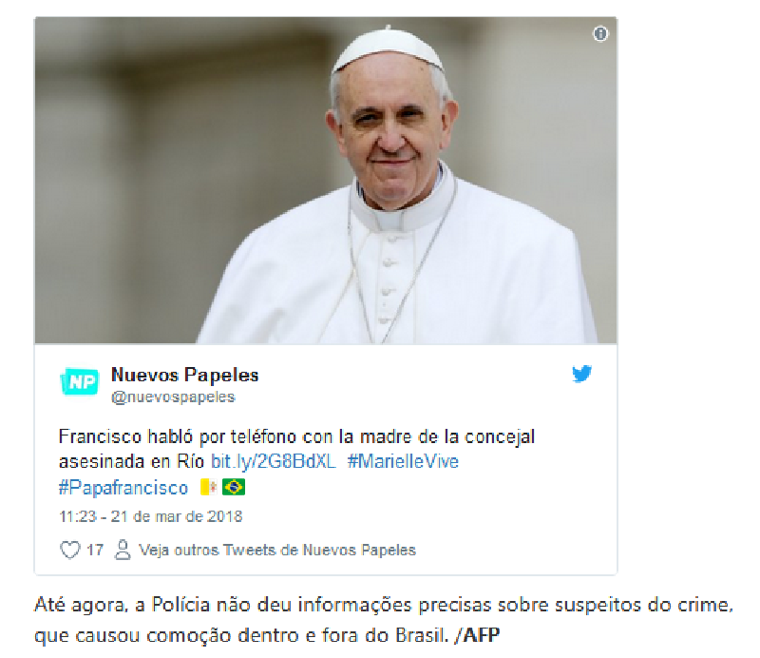This screenshot has height=658, width=760.
Task: Open the bit.ly/2G8BdXL link
Action: [x=274, y=461]
